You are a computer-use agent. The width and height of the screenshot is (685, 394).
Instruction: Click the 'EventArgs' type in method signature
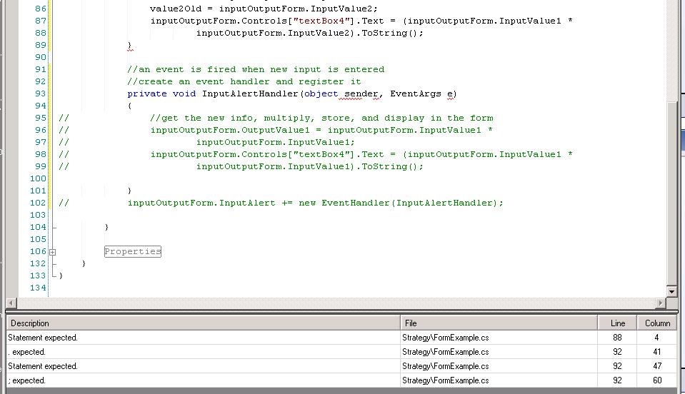416,94
